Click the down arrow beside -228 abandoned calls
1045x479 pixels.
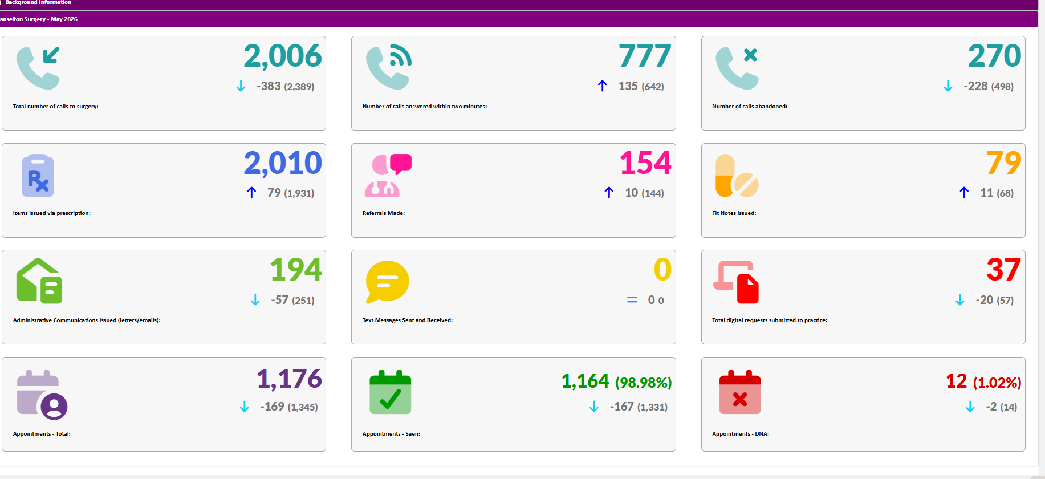tap(948, 86)
